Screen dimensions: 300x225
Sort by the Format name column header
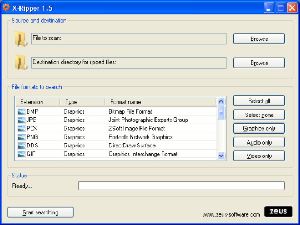[x=161, y=102]
